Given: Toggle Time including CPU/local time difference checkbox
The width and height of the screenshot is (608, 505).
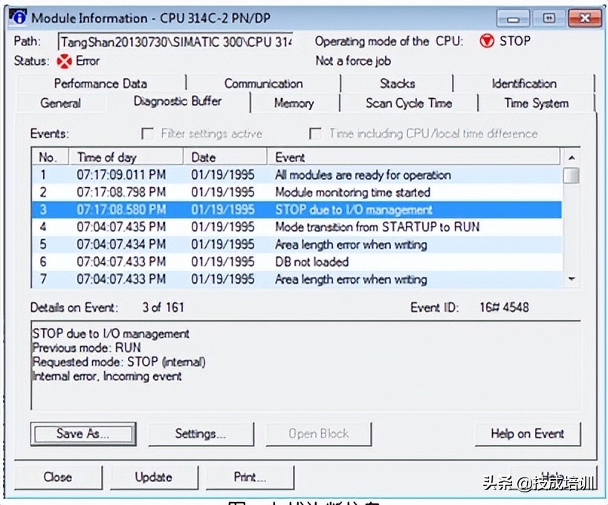Looking at the screenshot, I should pyautogui.click(x=315, y=134).
